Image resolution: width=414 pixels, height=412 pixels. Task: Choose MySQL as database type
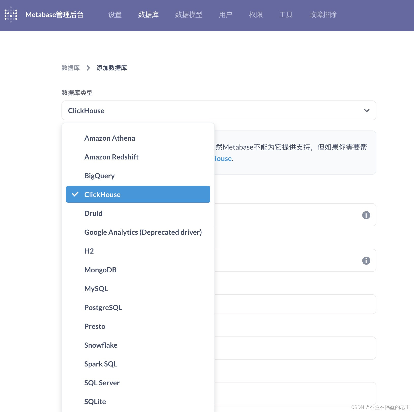[138, 289]
